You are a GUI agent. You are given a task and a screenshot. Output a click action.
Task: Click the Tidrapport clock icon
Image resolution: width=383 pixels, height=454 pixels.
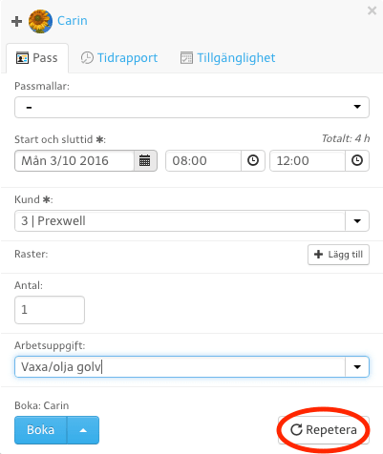[87, 58]
